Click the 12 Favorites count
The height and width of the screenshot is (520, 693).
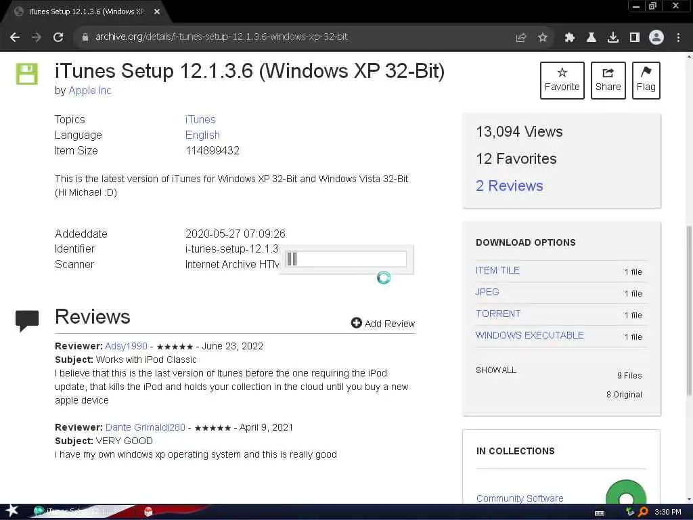516,158
